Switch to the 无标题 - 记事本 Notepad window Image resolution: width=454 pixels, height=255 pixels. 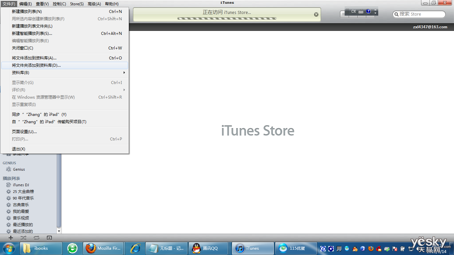pyautogui.click(x=167, y=248)
